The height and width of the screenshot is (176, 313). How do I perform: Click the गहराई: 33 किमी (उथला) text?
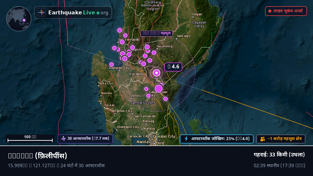coord(279,155)
